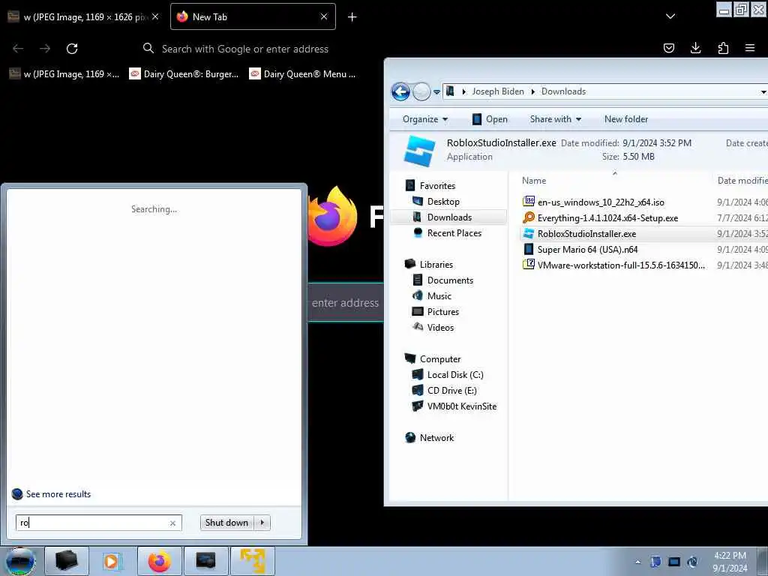
Task: Select en-us_windows_10_22h2_x64.iso file
Action: coord(601,202)
